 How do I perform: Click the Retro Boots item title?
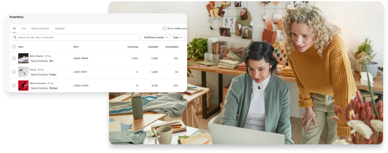(36, 56)
